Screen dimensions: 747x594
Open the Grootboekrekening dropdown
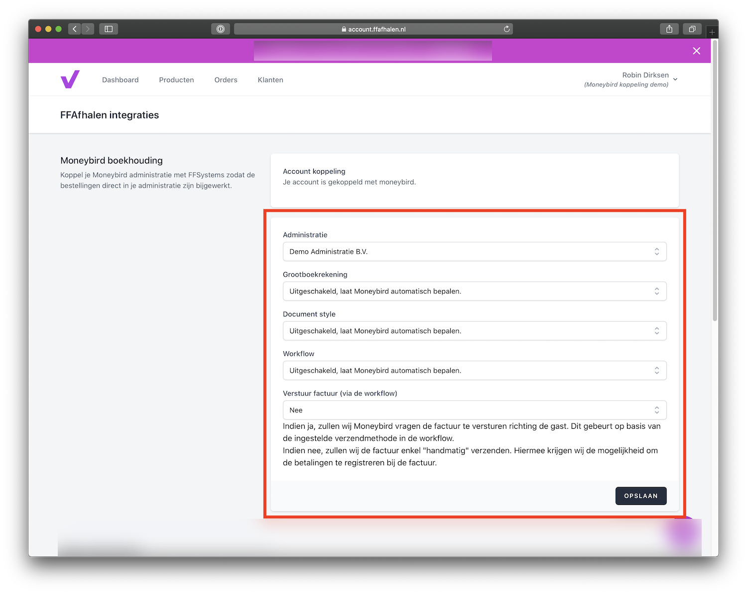tap(475, 291)
